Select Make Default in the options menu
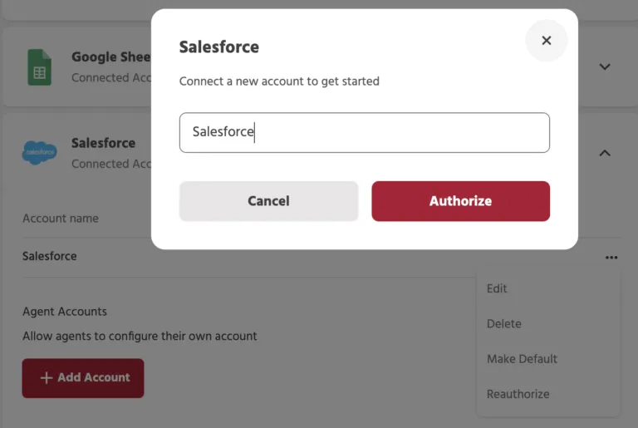The image size is (638, 428). click(522, 359)
